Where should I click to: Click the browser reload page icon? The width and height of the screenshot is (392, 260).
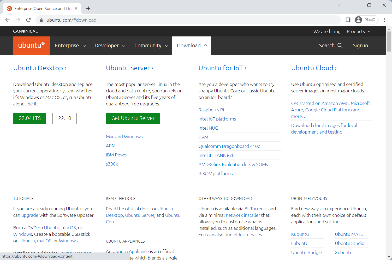pos(28,20)
